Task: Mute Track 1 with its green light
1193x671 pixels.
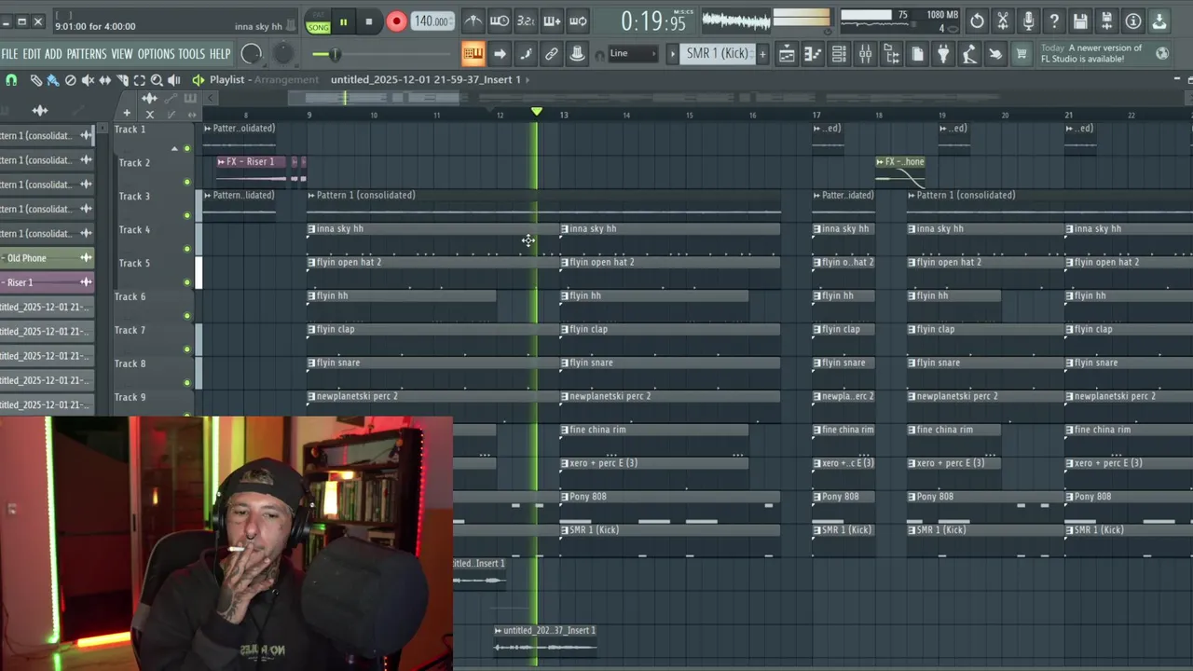Action: tap(186, 148)
